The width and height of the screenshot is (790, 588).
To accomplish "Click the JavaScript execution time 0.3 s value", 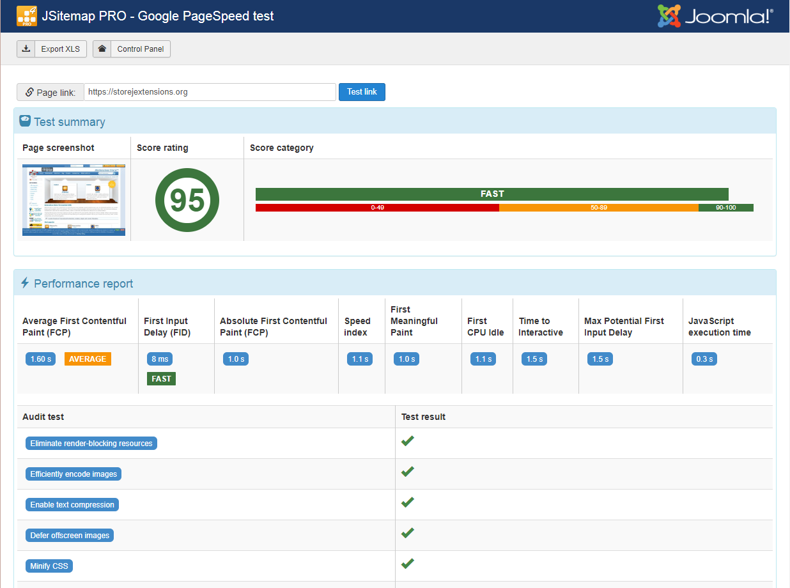I will coord(704,359).
